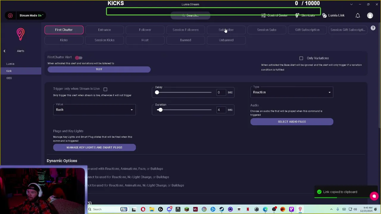
Task: Toggle the FirstChatter Alert switch
Action: coord(79,58)
